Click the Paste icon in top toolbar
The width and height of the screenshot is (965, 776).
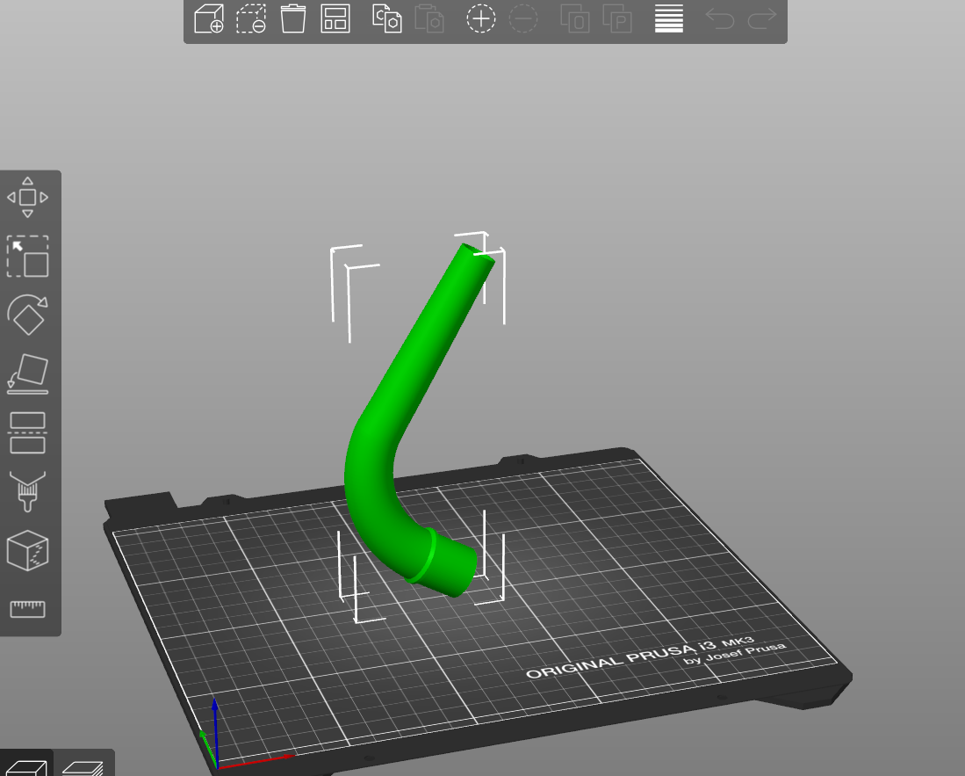tap(429, 18)
